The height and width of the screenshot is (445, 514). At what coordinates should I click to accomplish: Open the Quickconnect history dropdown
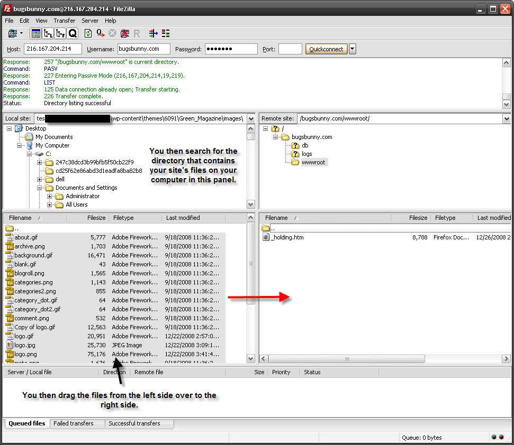click(353, 49)
